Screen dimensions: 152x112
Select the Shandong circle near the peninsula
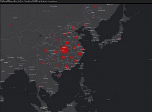[76, 37]
